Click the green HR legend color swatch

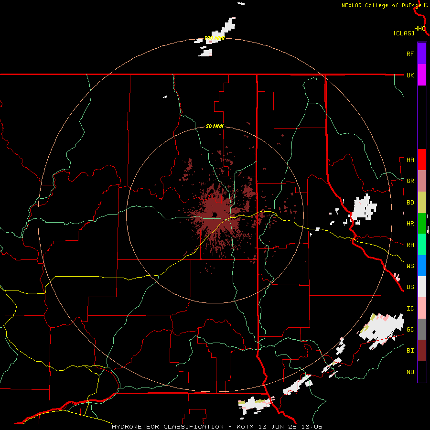coord(422,223)
